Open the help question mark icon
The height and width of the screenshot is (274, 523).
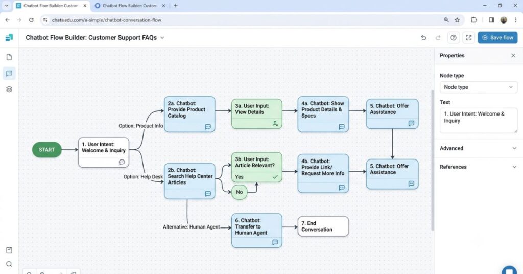pos(454,38)
